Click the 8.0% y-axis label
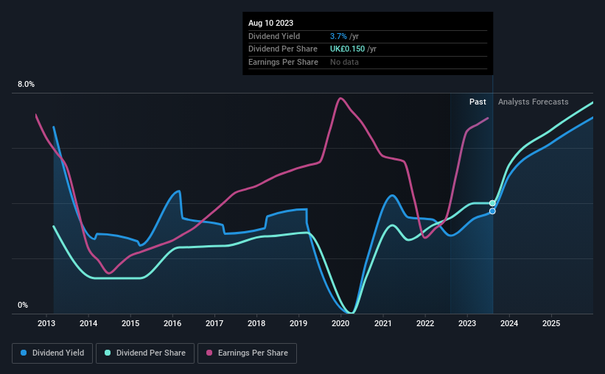 [27, 84]
